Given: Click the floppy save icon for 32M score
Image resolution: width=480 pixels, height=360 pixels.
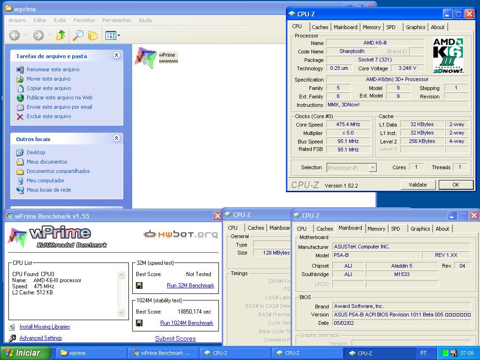Looking at the screenshot, I should click(139, 285).
